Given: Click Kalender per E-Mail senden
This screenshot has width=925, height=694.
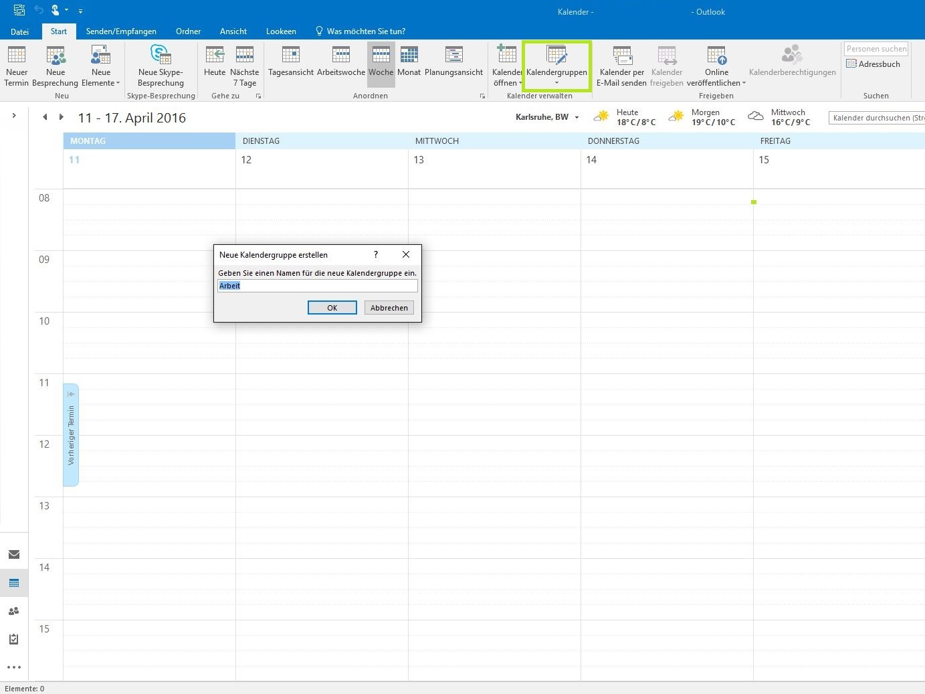Looking at the screenshot, I should (x=622, y=66).
